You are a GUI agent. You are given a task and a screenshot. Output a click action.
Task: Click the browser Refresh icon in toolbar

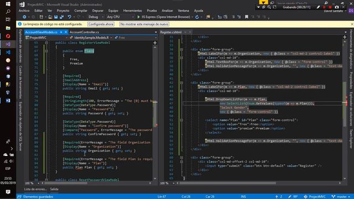tap(197, 17)
